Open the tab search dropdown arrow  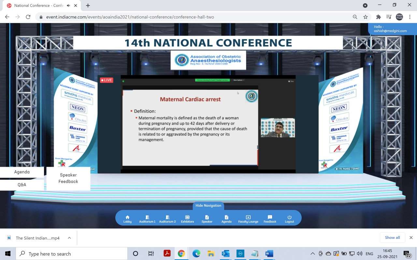tap(365, 5)
